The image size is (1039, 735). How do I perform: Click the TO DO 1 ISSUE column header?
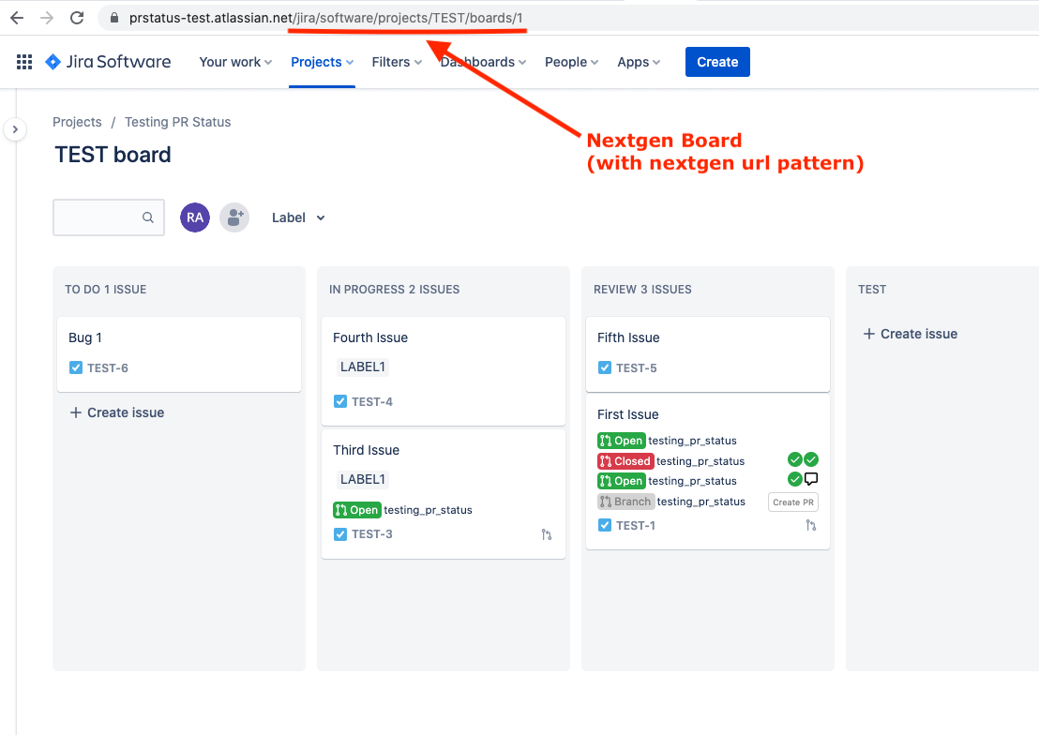coord(106,290)
